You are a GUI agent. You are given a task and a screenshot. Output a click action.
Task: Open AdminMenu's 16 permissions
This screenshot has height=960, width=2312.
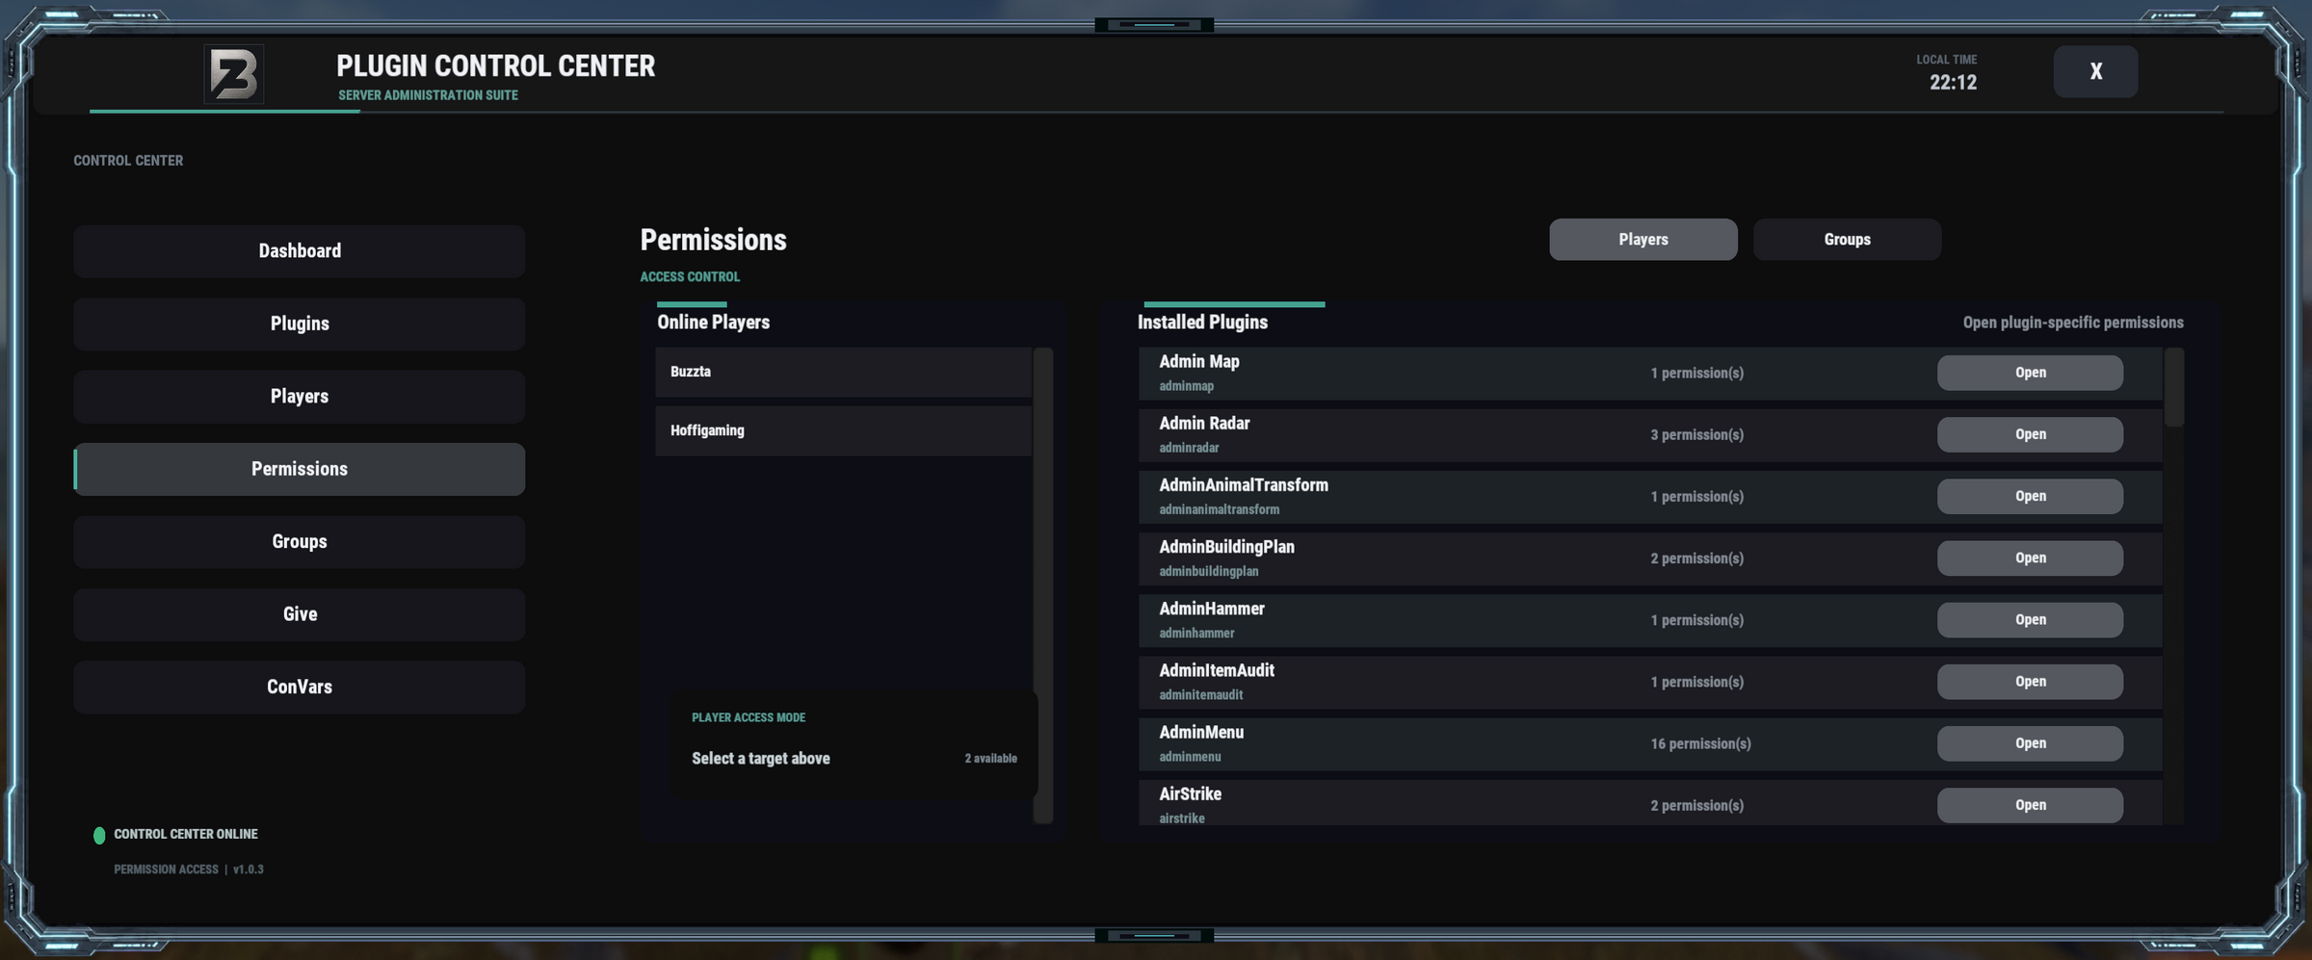tap(2030, 743)
